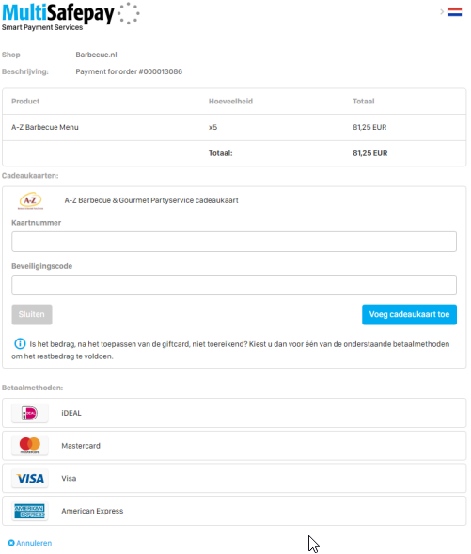Focus the Beveiligingscode input field
The height and width of the screenshot is (554, 471).
(234, 285)
